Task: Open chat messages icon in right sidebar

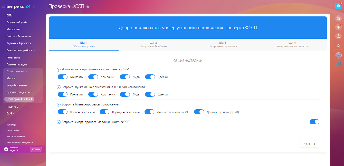Action: point(339,36)
